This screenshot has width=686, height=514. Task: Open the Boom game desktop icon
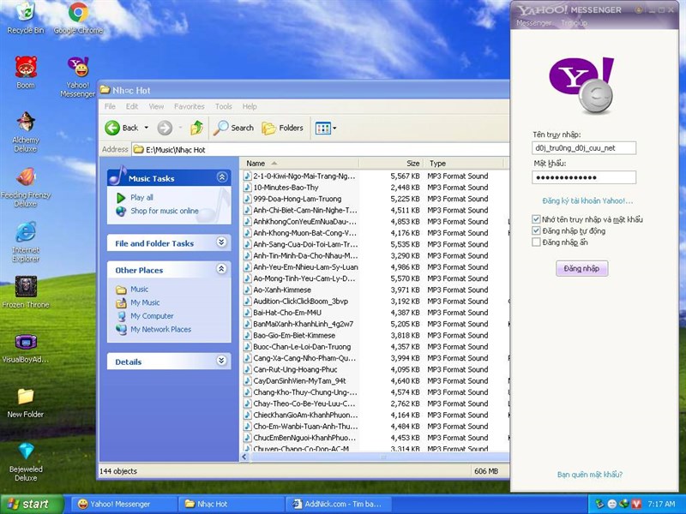(x=26, y=73)
